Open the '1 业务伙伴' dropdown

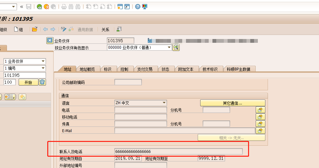[x=43, y=61]
